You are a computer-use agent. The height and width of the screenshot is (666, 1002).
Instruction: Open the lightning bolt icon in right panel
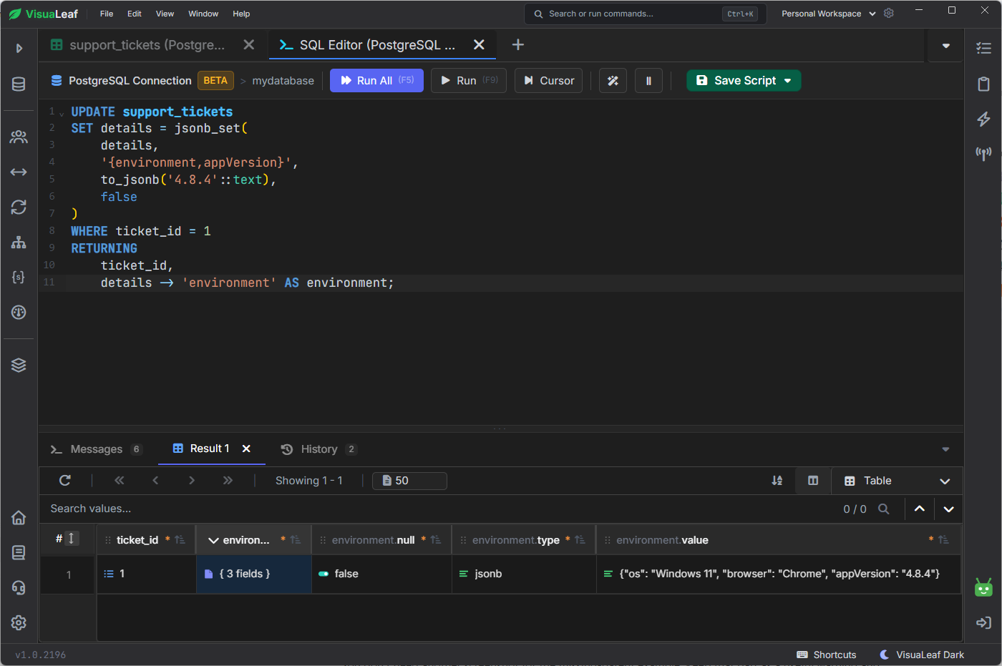pos(983,119)
